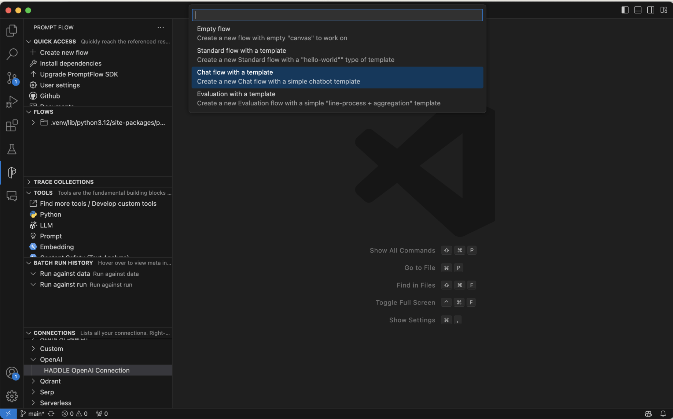Viewport: 673px width, 419px height.
Task: Toggle the primary side bar layout button
Action: tap(625, 10)
